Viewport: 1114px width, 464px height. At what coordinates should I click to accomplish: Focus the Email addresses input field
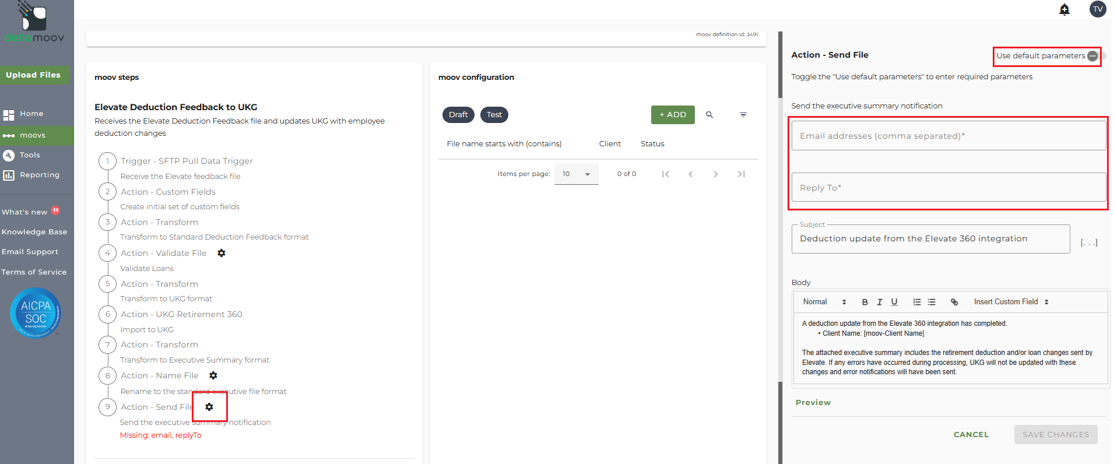tap(948, 136)
